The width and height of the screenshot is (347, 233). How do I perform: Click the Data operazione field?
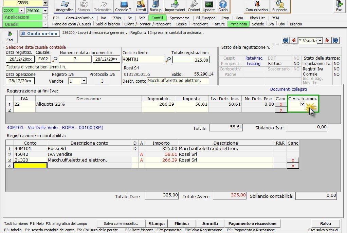(20, 81)
